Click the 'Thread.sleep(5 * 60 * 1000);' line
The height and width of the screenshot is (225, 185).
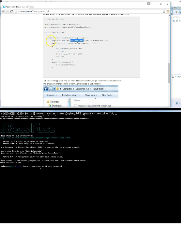69,54
